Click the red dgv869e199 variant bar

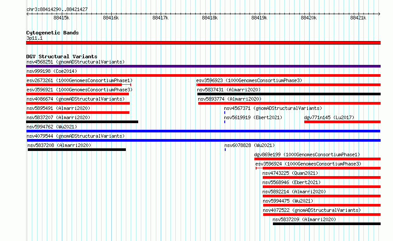click(317, 159)
